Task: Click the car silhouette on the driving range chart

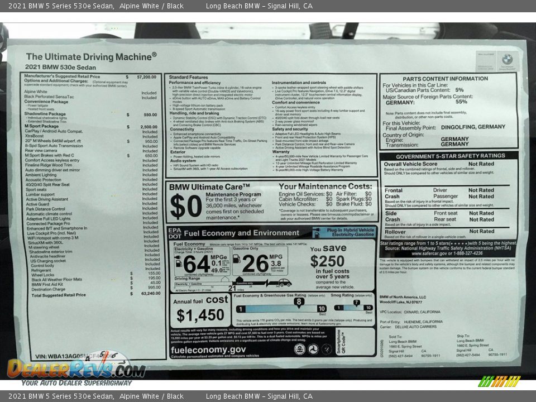Action: (x=284, y=283)
